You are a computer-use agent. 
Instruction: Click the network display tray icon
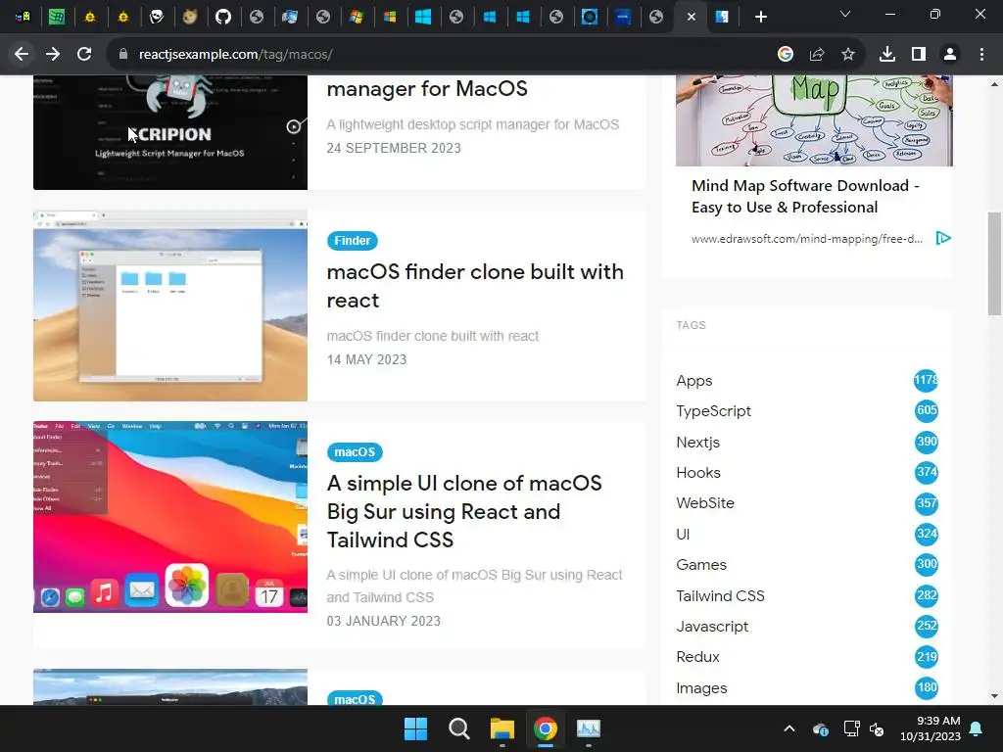point(851,728)
